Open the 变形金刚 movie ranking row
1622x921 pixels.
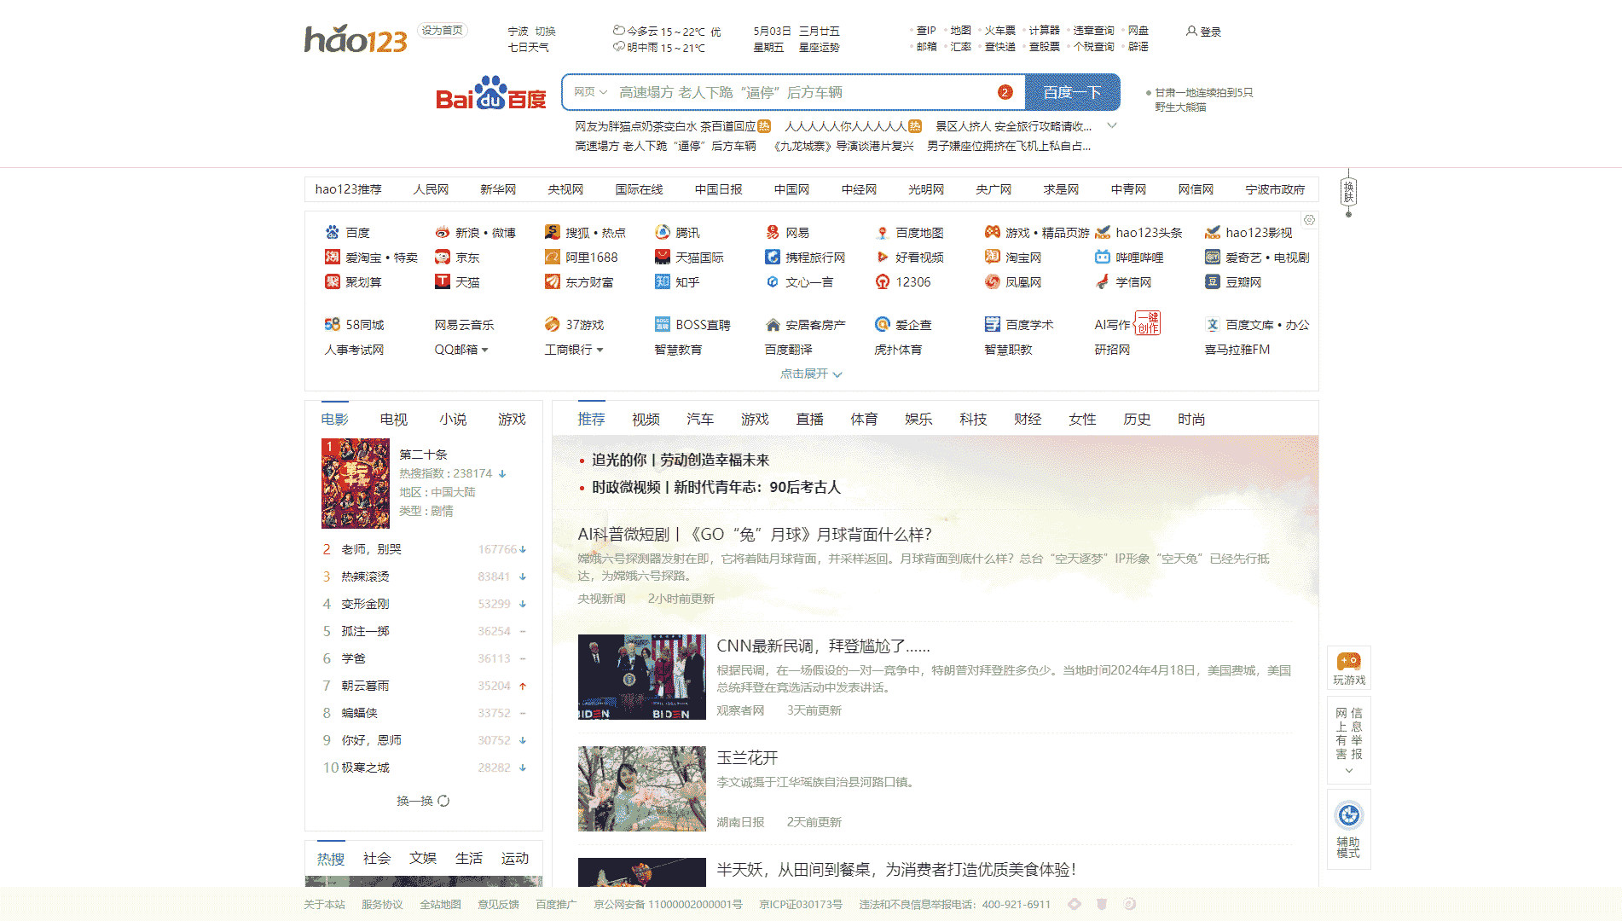point(424,604)
